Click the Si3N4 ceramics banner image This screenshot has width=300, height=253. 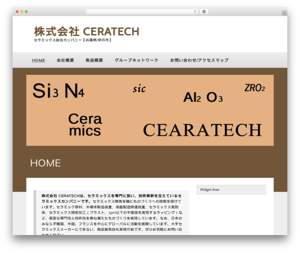[x=150, y=110]
